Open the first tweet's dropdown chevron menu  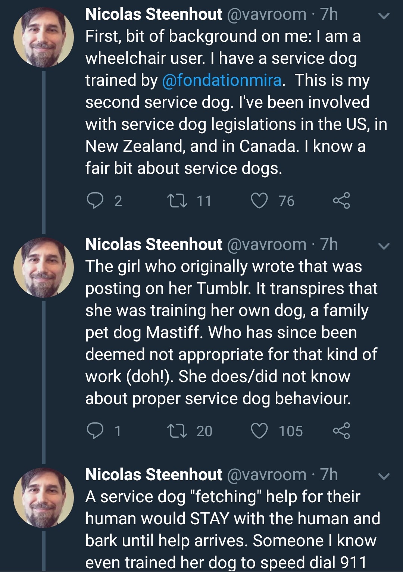tap(384, 16)
